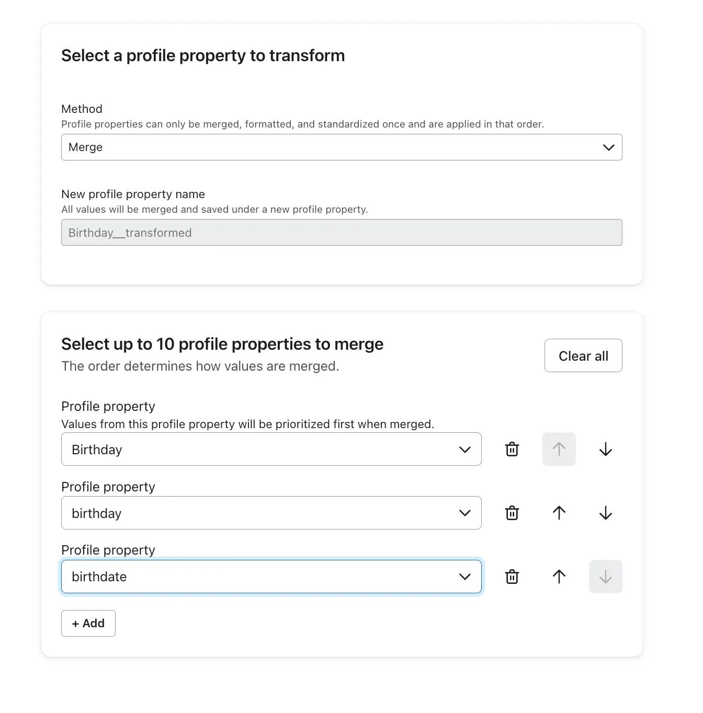
Task: Click the + Add button
Action: point(88,623)
